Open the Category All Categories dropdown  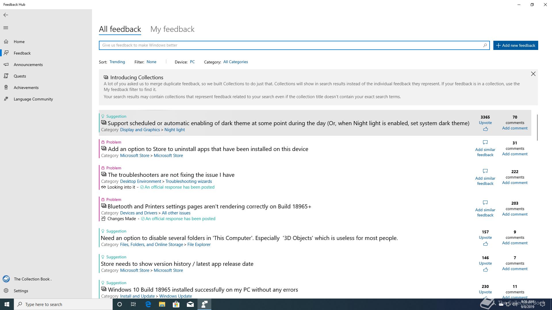(235, 62)
